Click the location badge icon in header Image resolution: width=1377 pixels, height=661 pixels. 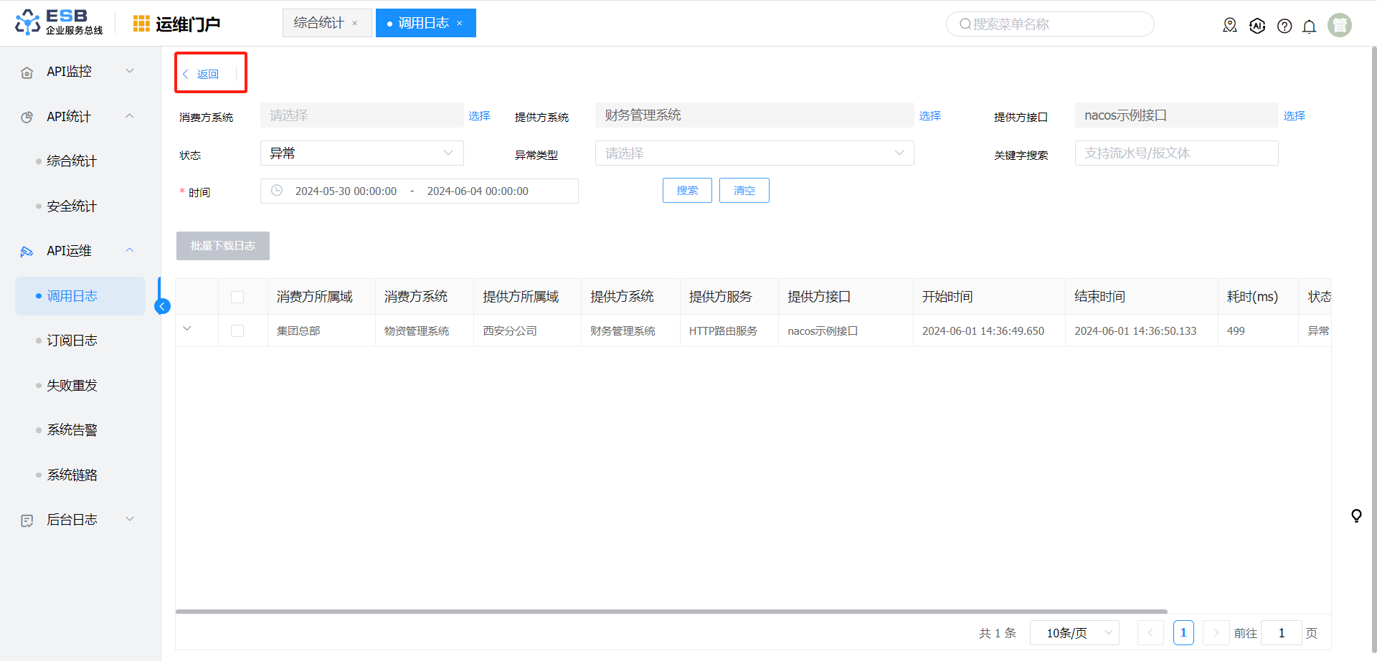[1230, 26]
